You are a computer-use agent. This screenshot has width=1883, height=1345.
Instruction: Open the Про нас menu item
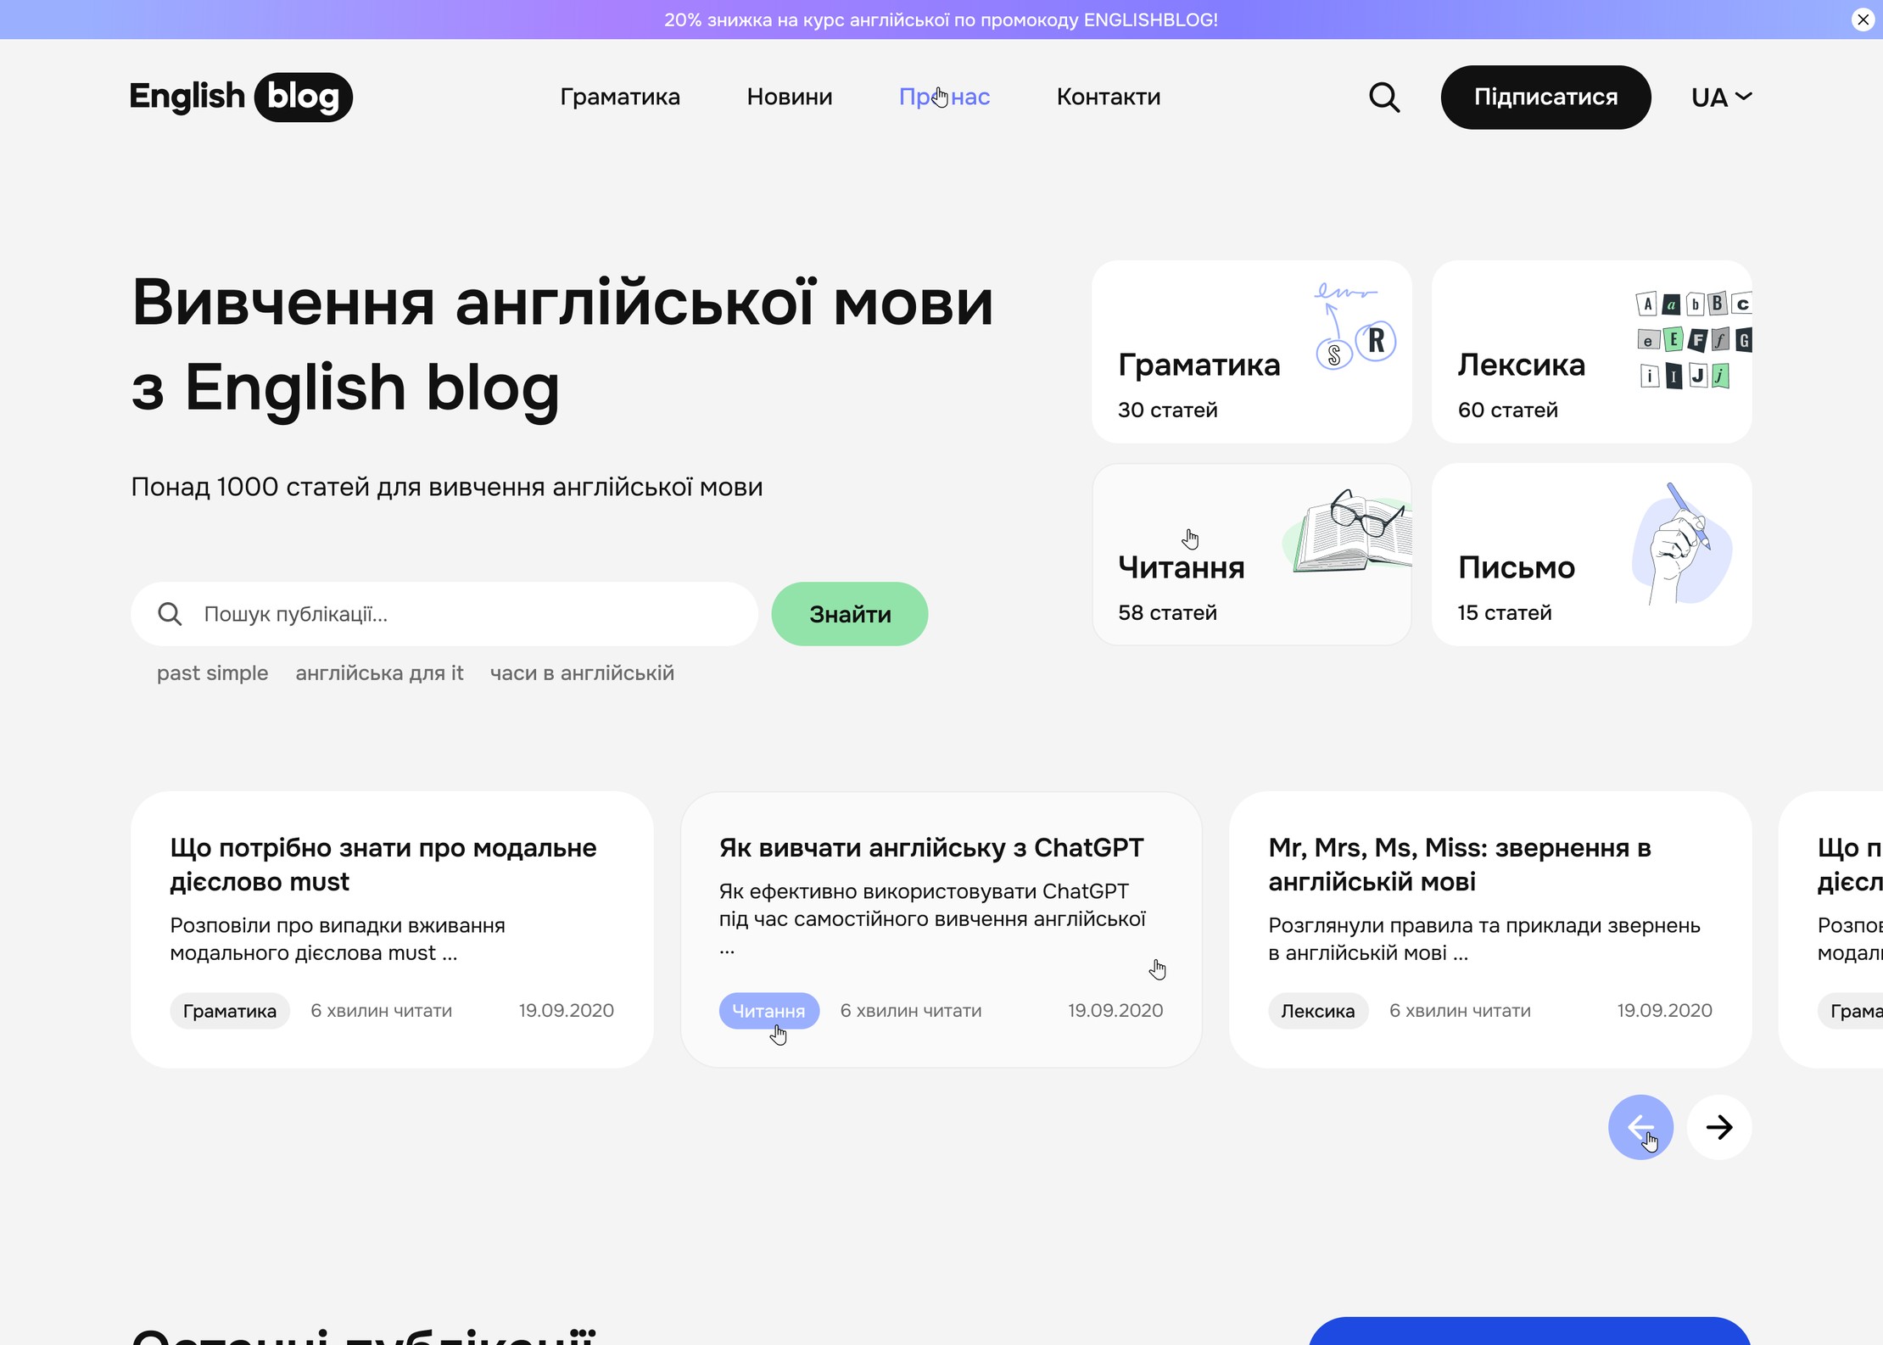(944, 98)
